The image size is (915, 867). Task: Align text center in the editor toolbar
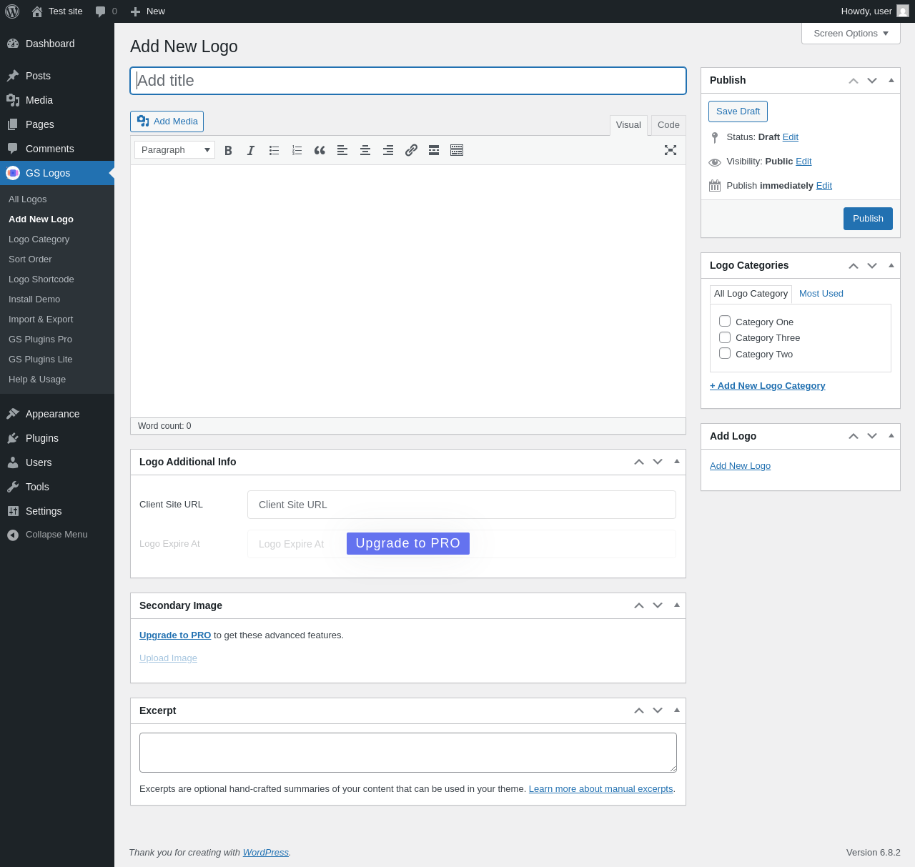(x=365, y=150)
